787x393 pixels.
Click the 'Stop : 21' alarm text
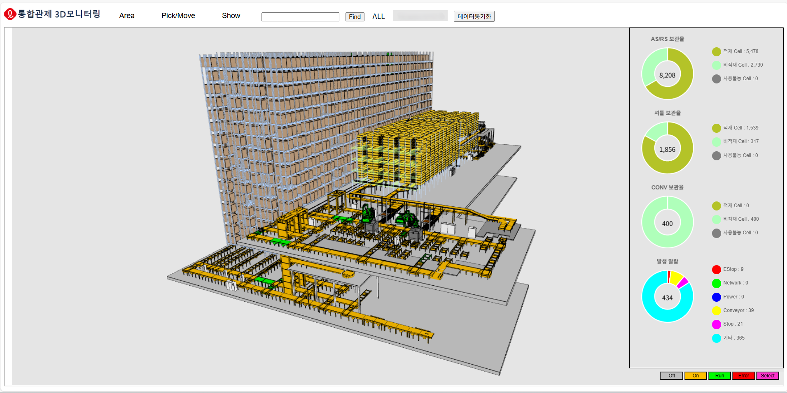click(x=733, y=324)
